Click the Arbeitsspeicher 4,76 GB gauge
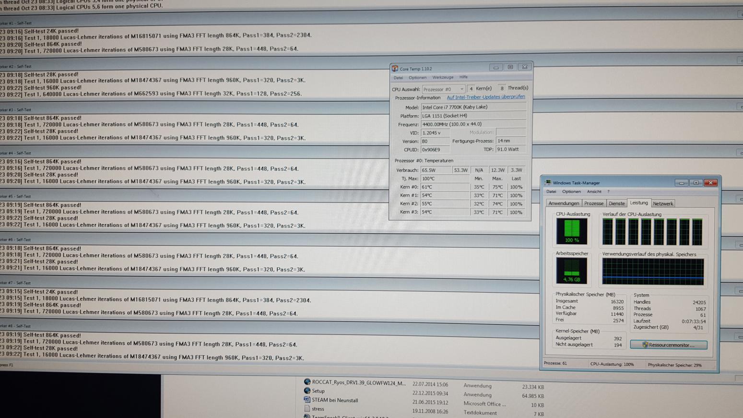 571,271
